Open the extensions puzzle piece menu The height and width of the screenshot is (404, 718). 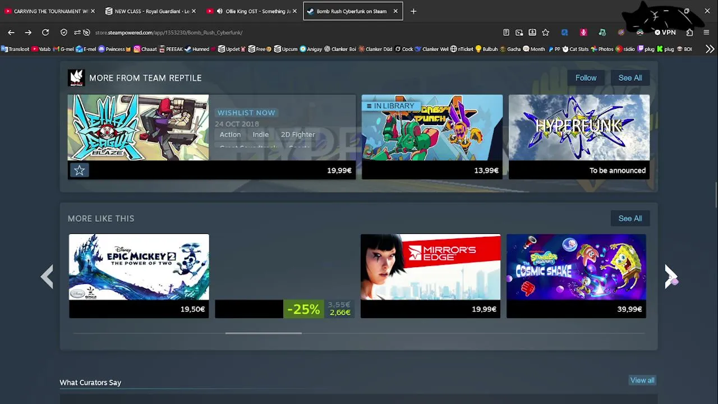[689, 33]
